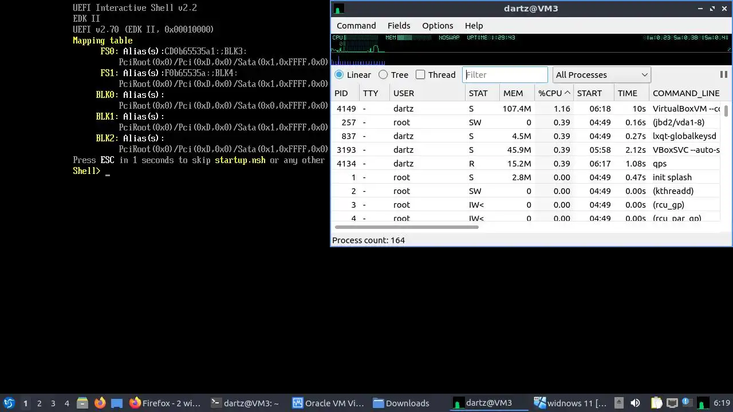Select the VBoxSVC --auto-s process row
The width and height of the screenshot is (733, 412).
point(526,150)
